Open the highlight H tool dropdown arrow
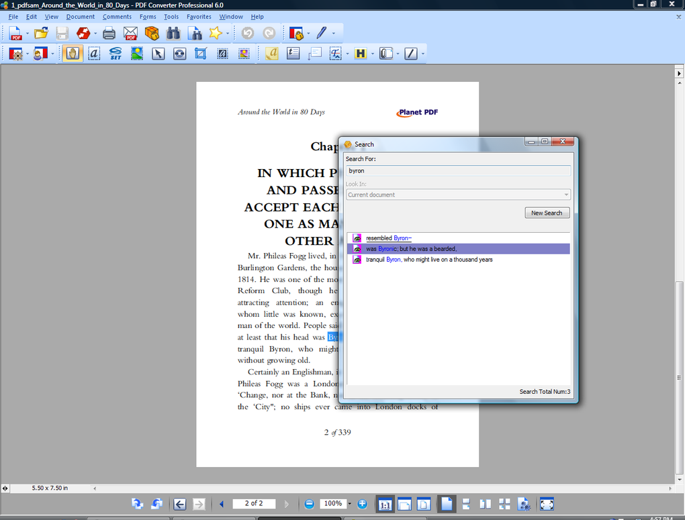The image size is (685, 520). coord(373,54)
